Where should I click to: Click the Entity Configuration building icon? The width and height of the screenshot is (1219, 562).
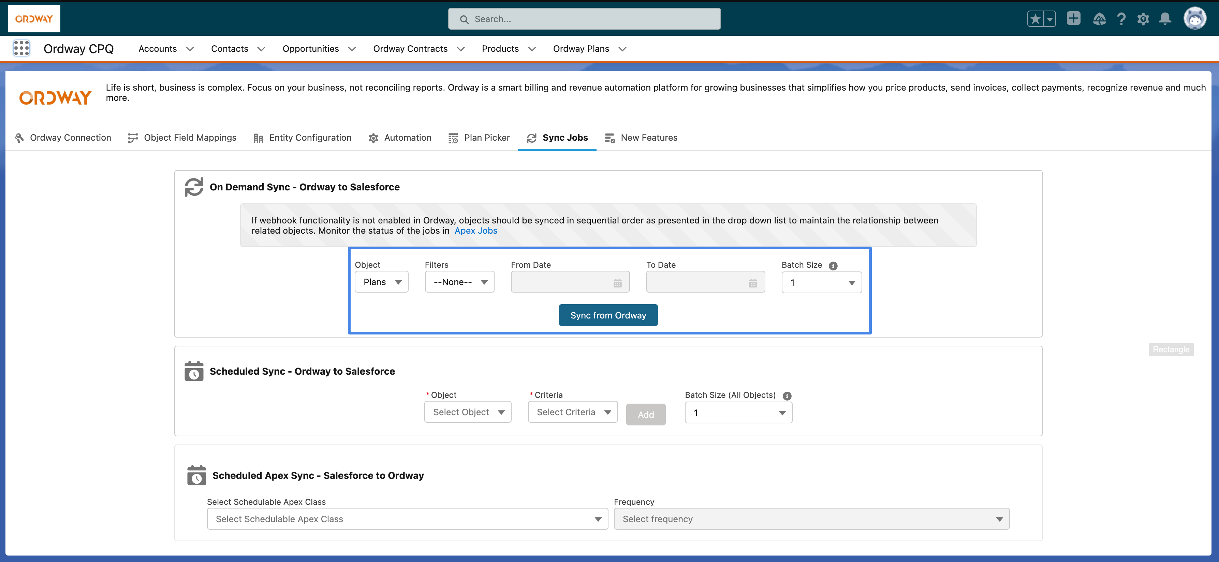pyautogui.click(x=258, y=138)
